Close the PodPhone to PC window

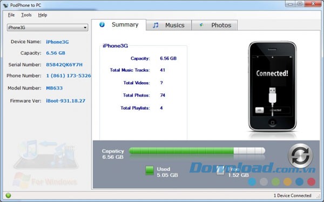(x=313, y=4)
